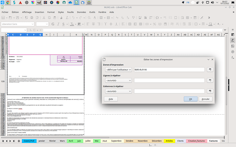This screenshot has height=147, width=236.
Task: Click Annuler in the print ranges dialog
Action: pyautogui.click(x=206, y=99)
